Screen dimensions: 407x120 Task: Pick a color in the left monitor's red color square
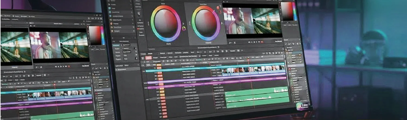click(94, 35)
